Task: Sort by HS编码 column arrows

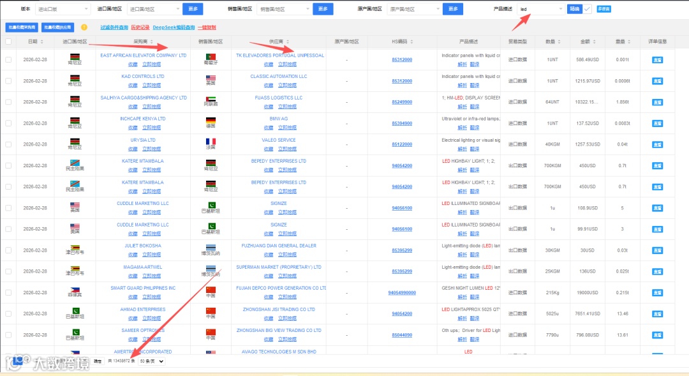Action: click(x=411, y=41)
